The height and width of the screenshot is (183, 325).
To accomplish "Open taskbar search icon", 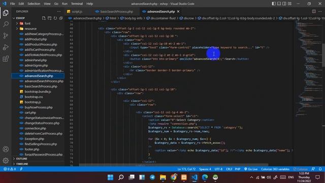I will tap(121, 177).
